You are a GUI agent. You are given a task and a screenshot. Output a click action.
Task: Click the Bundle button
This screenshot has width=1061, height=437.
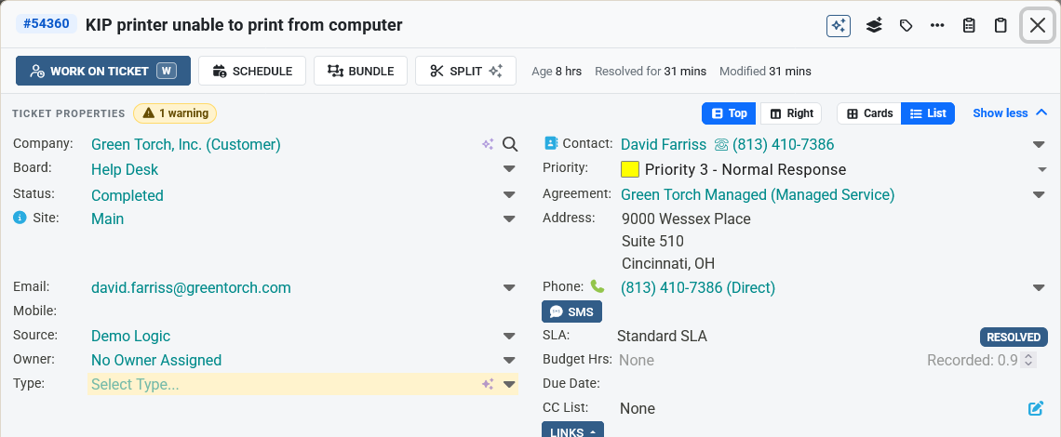pyautogui.click(x=361, y=71)
